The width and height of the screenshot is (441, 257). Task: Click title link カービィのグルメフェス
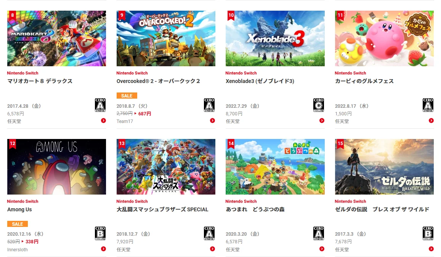364,81
